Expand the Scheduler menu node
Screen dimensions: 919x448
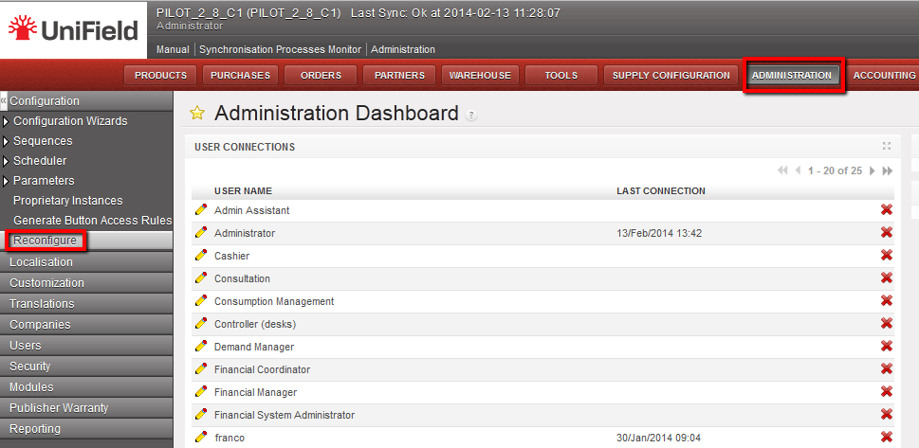[6, 161]
